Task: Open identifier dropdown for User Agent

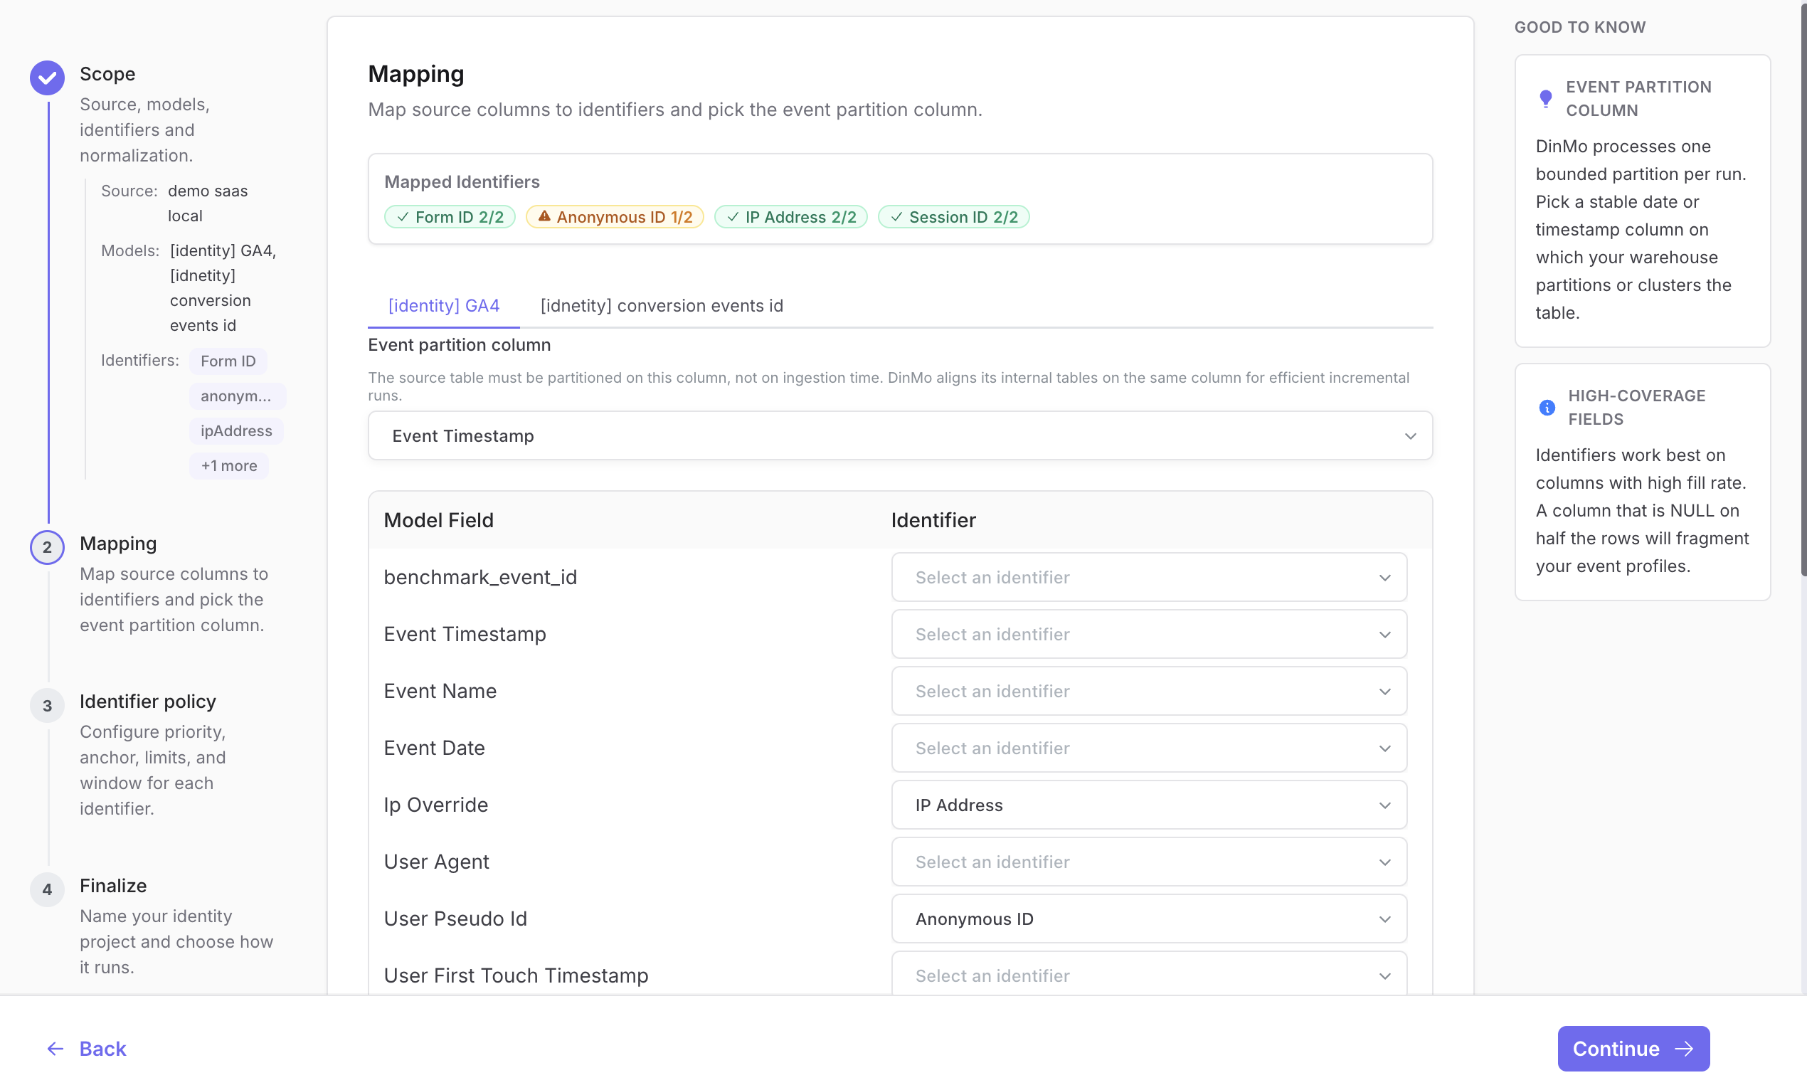Action: [x=1148, y=861]
